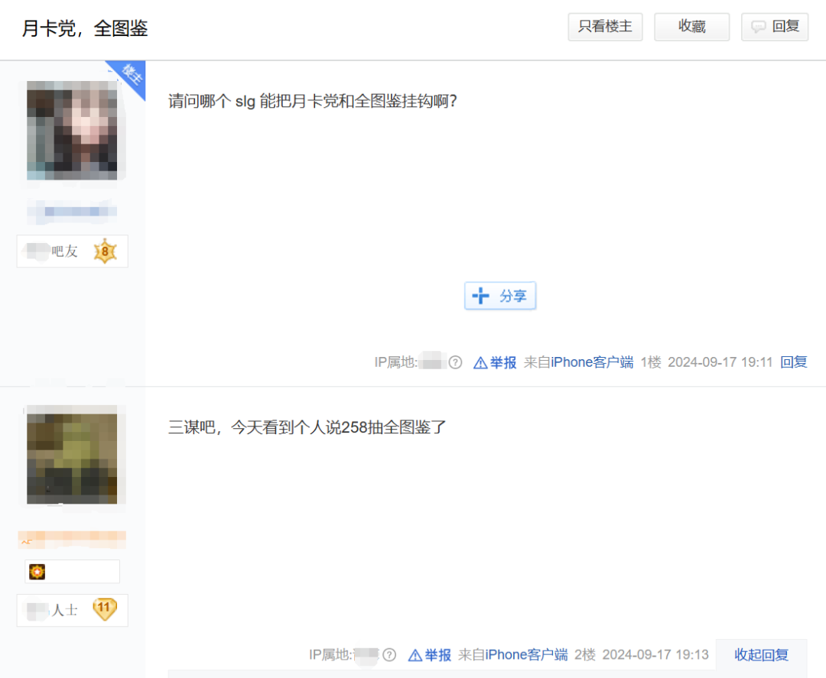Click the 分享 share button
Screen dimensions: 826x678
coord(500,296)
